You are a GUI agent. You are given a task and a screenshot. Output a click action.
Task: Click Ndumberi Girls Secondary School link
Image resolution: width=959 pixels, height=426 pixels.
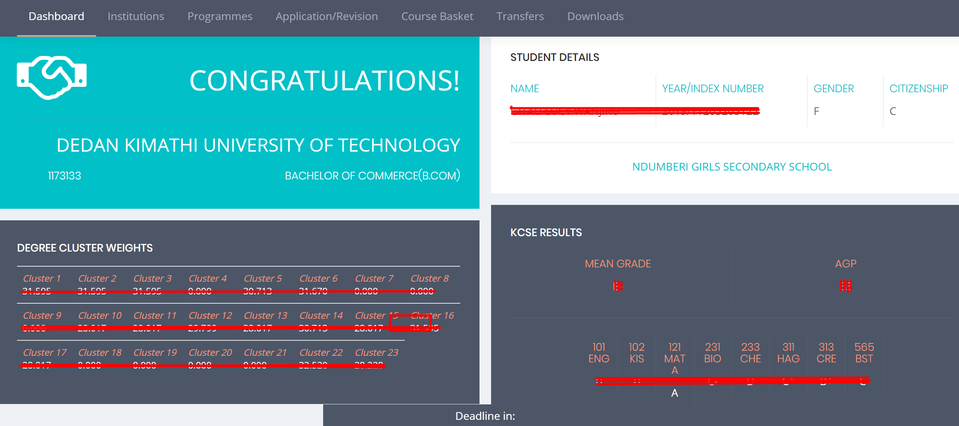(x=732, y=167)
